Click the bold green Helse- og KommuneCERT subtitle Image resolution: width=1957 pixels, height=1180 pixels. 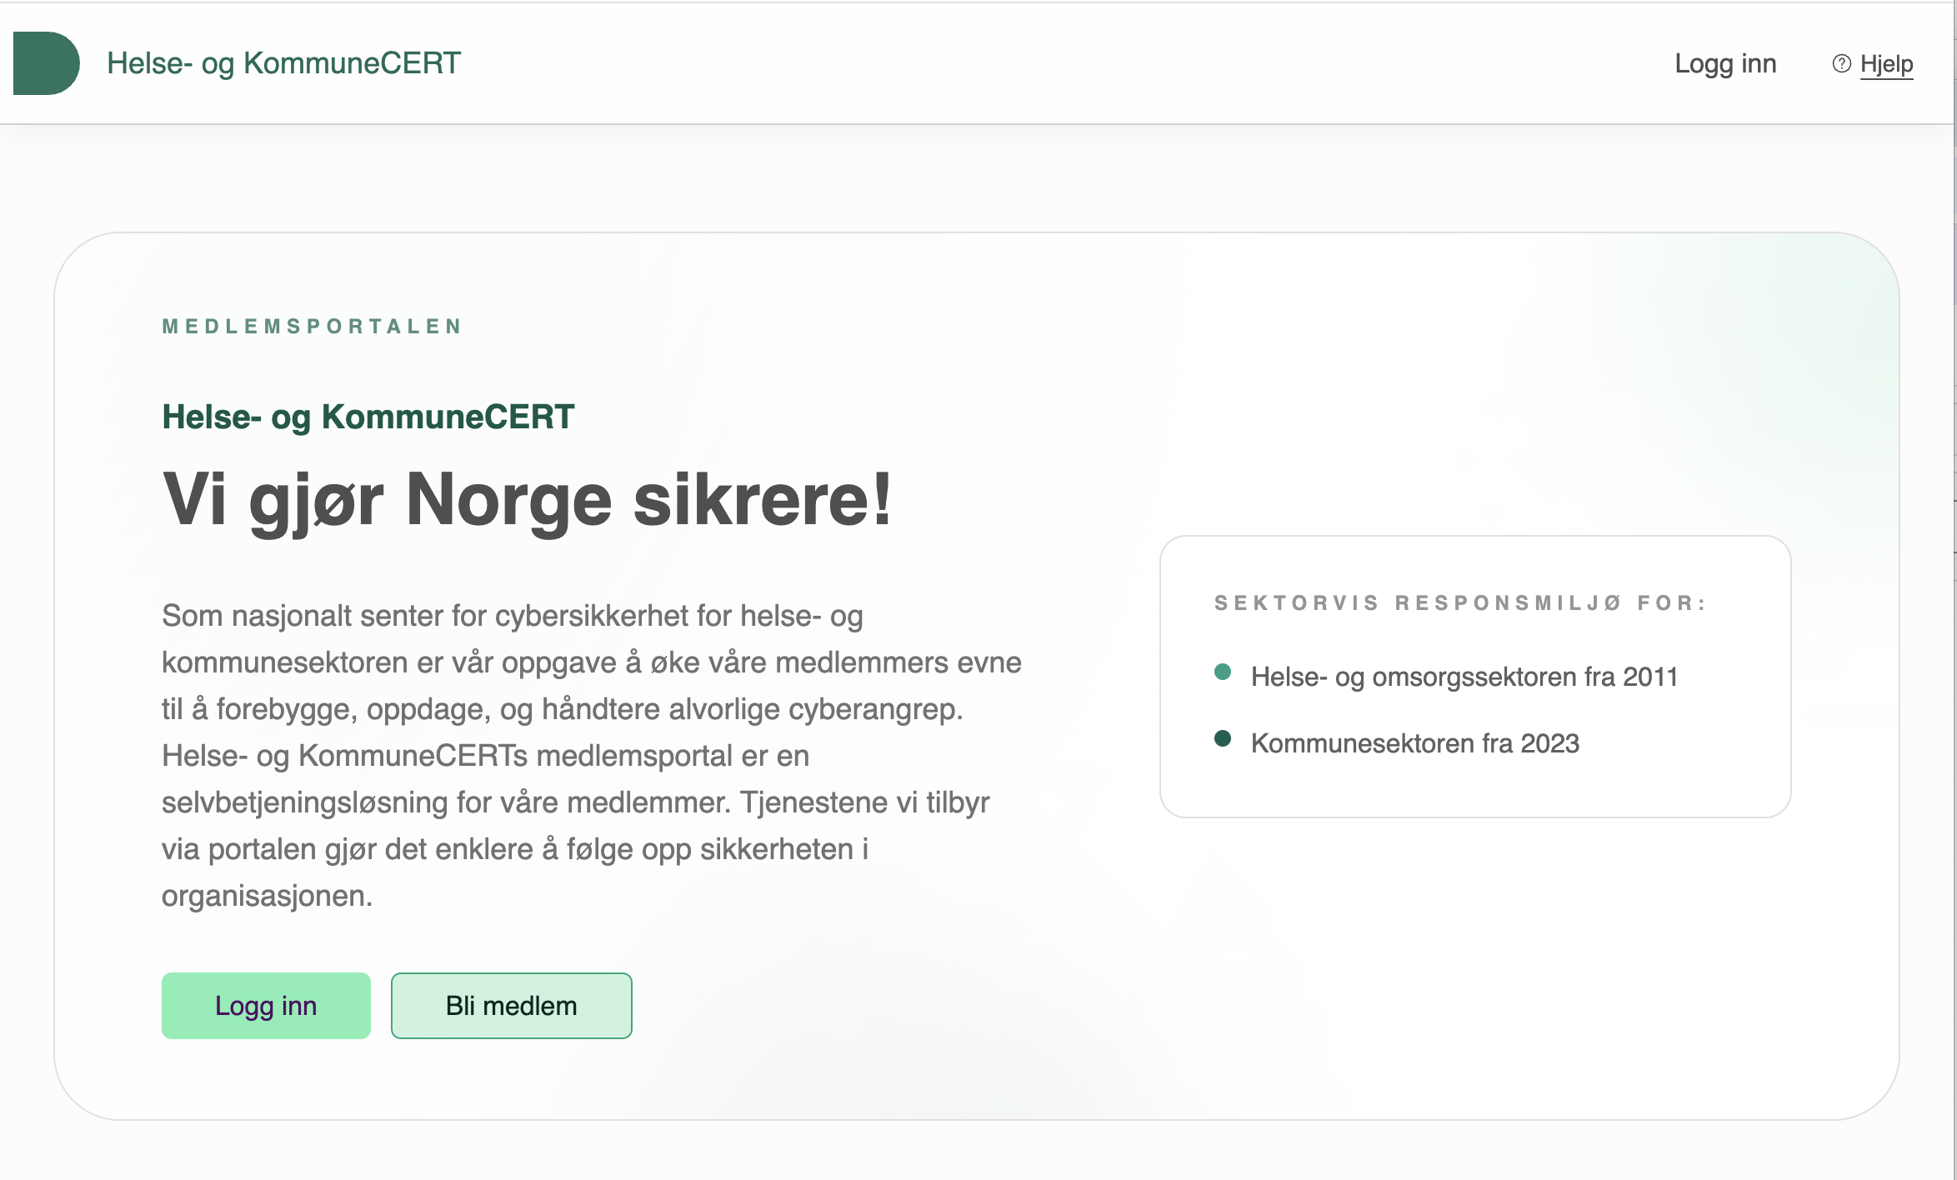368,417
